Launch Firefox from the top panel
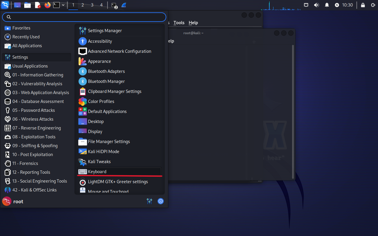 [48, 5]
